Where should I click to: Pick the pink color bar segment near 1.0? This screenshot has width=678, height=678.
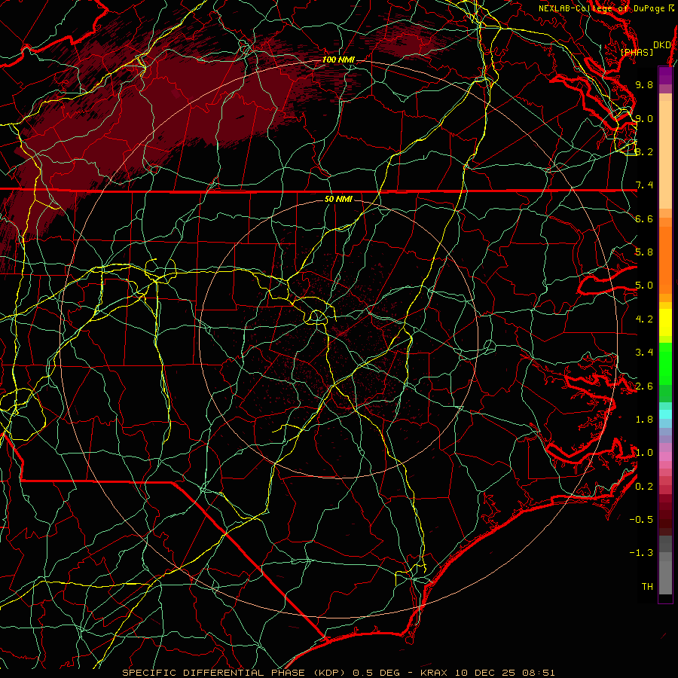665,457
